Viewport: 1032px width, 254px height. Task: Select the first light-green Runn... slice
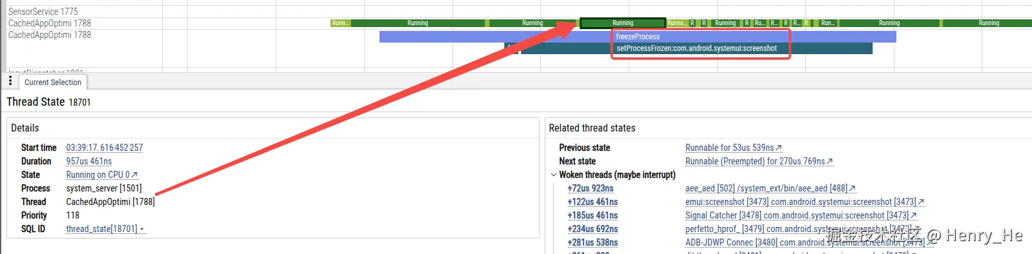340,23
